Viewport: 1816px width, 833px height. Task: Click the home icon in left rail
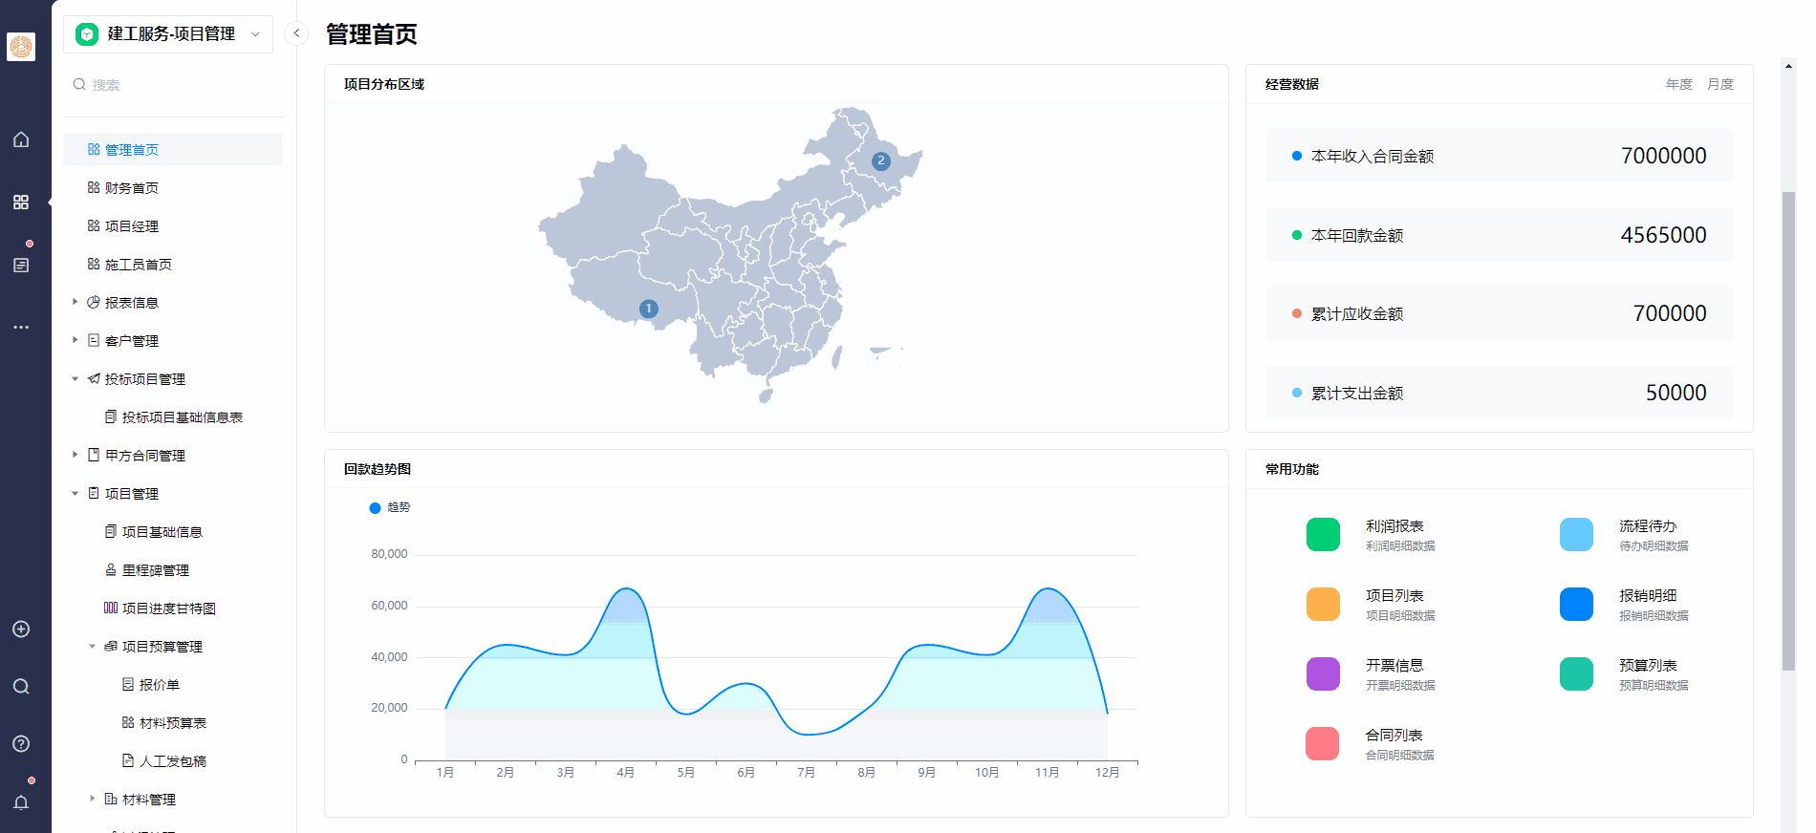click(21, 139)
